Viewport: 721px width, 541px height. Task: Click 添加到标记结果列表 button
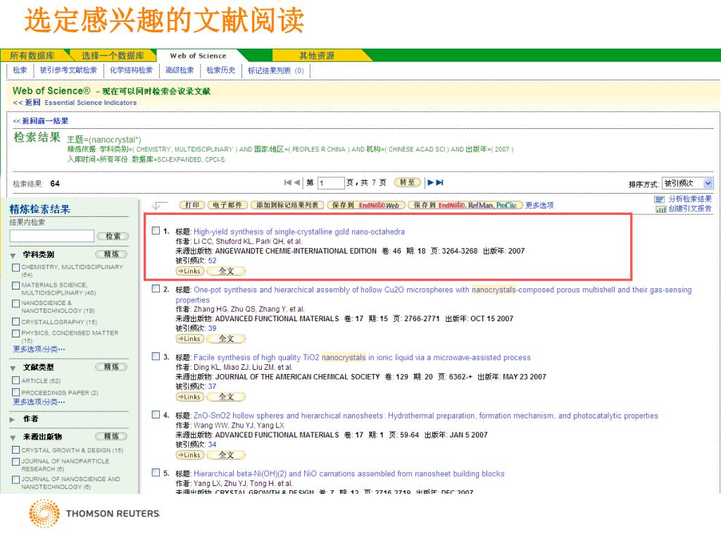click(x=287, y=205)
